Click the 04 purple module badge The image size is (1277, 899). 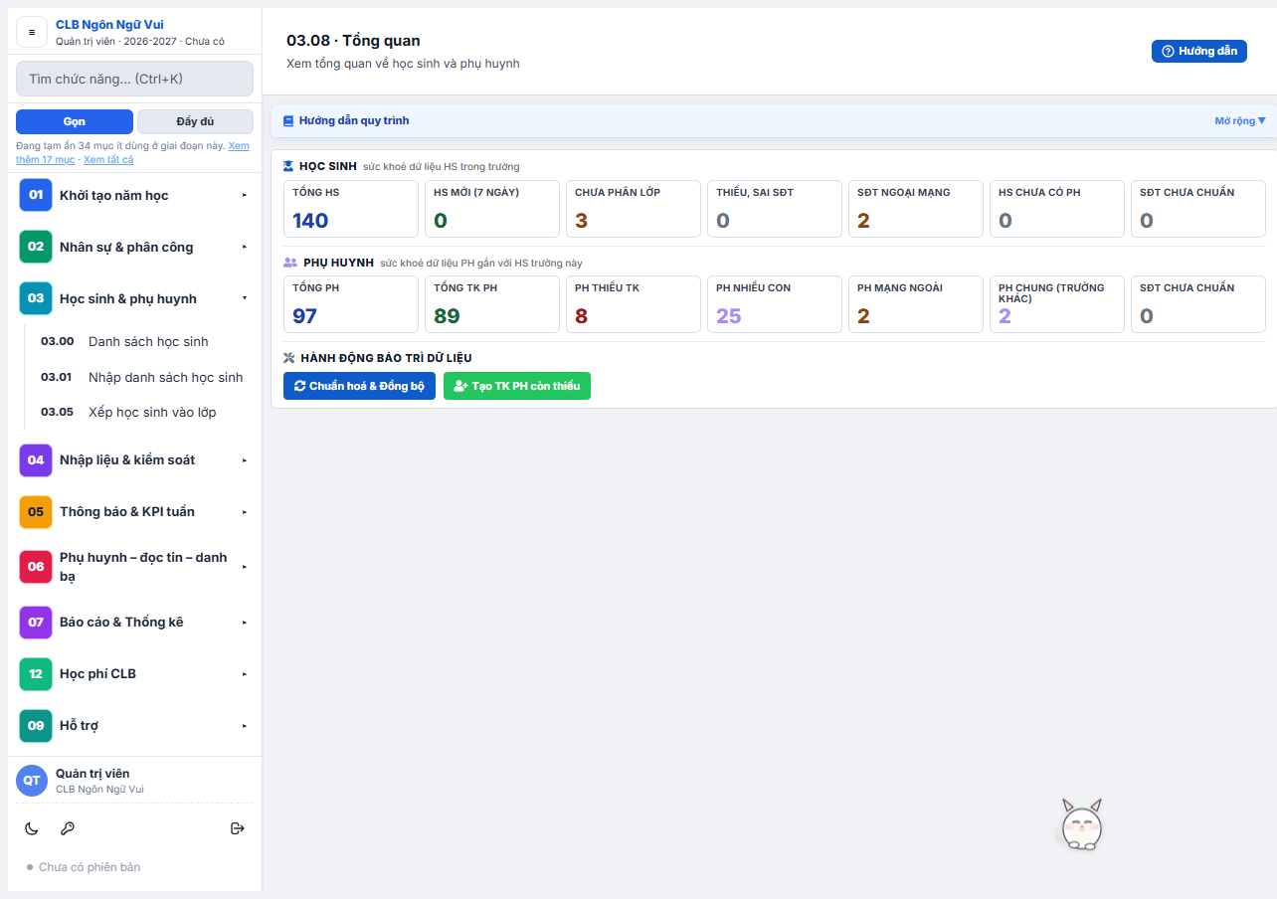36,459
